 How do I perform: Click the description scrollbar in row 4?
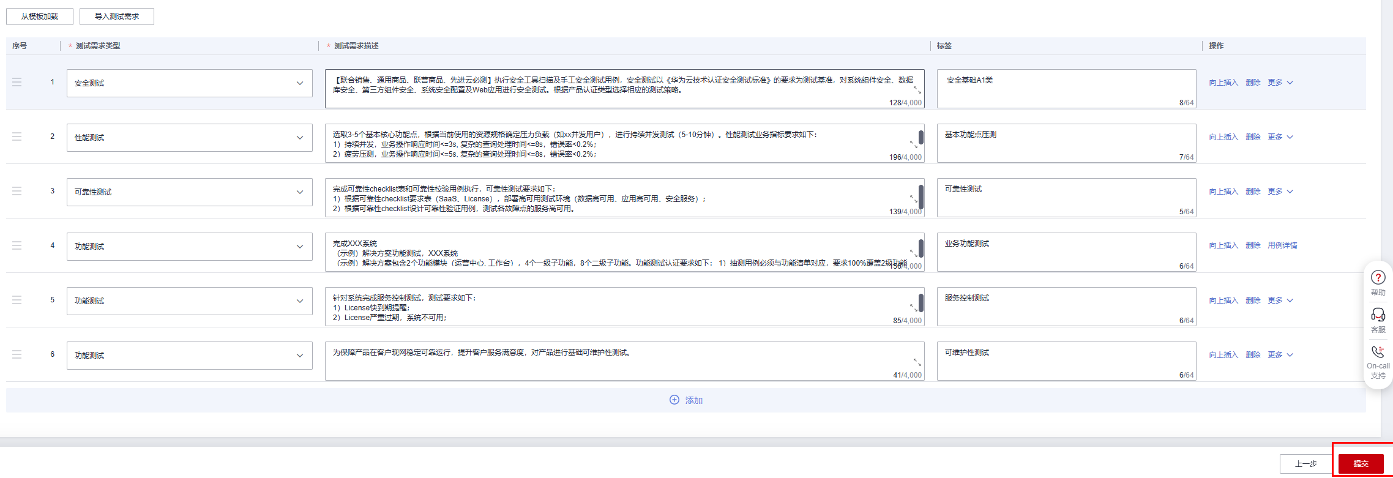(x=921, y=248)
